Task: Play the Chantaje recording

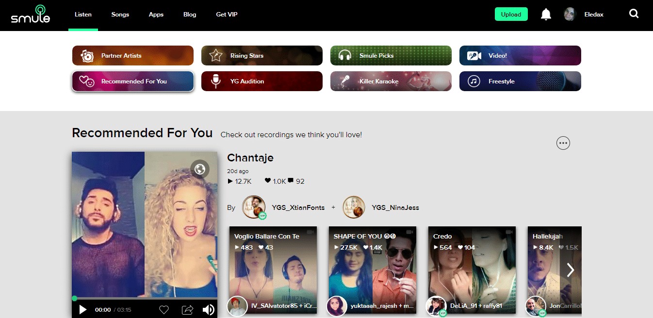Action: [83, 310]
